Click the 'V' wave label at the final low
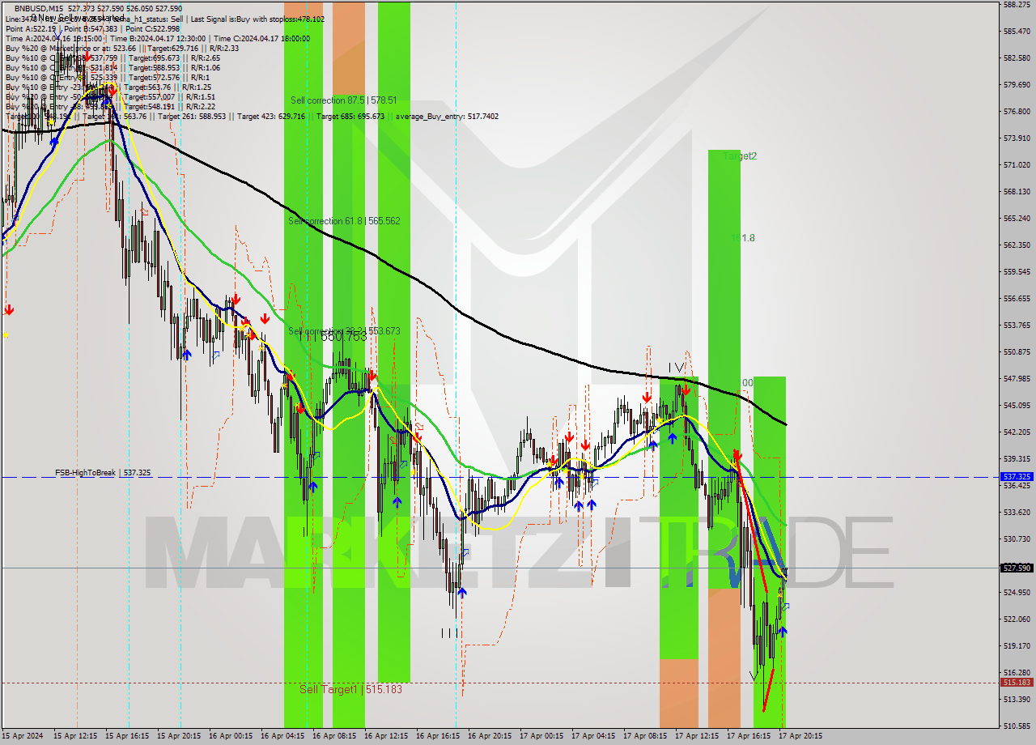 click(754, 675)
